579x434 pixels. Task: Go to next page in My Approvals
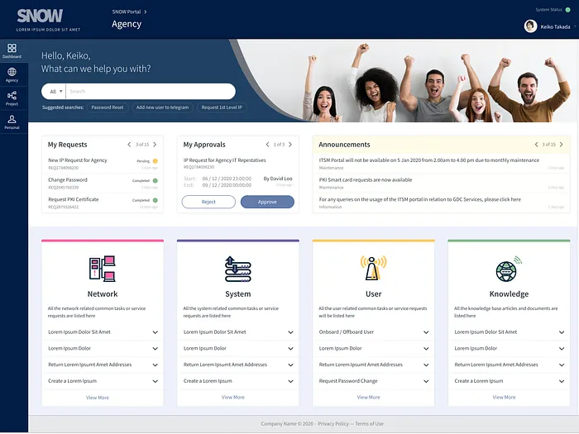click(x=290, y=145)
